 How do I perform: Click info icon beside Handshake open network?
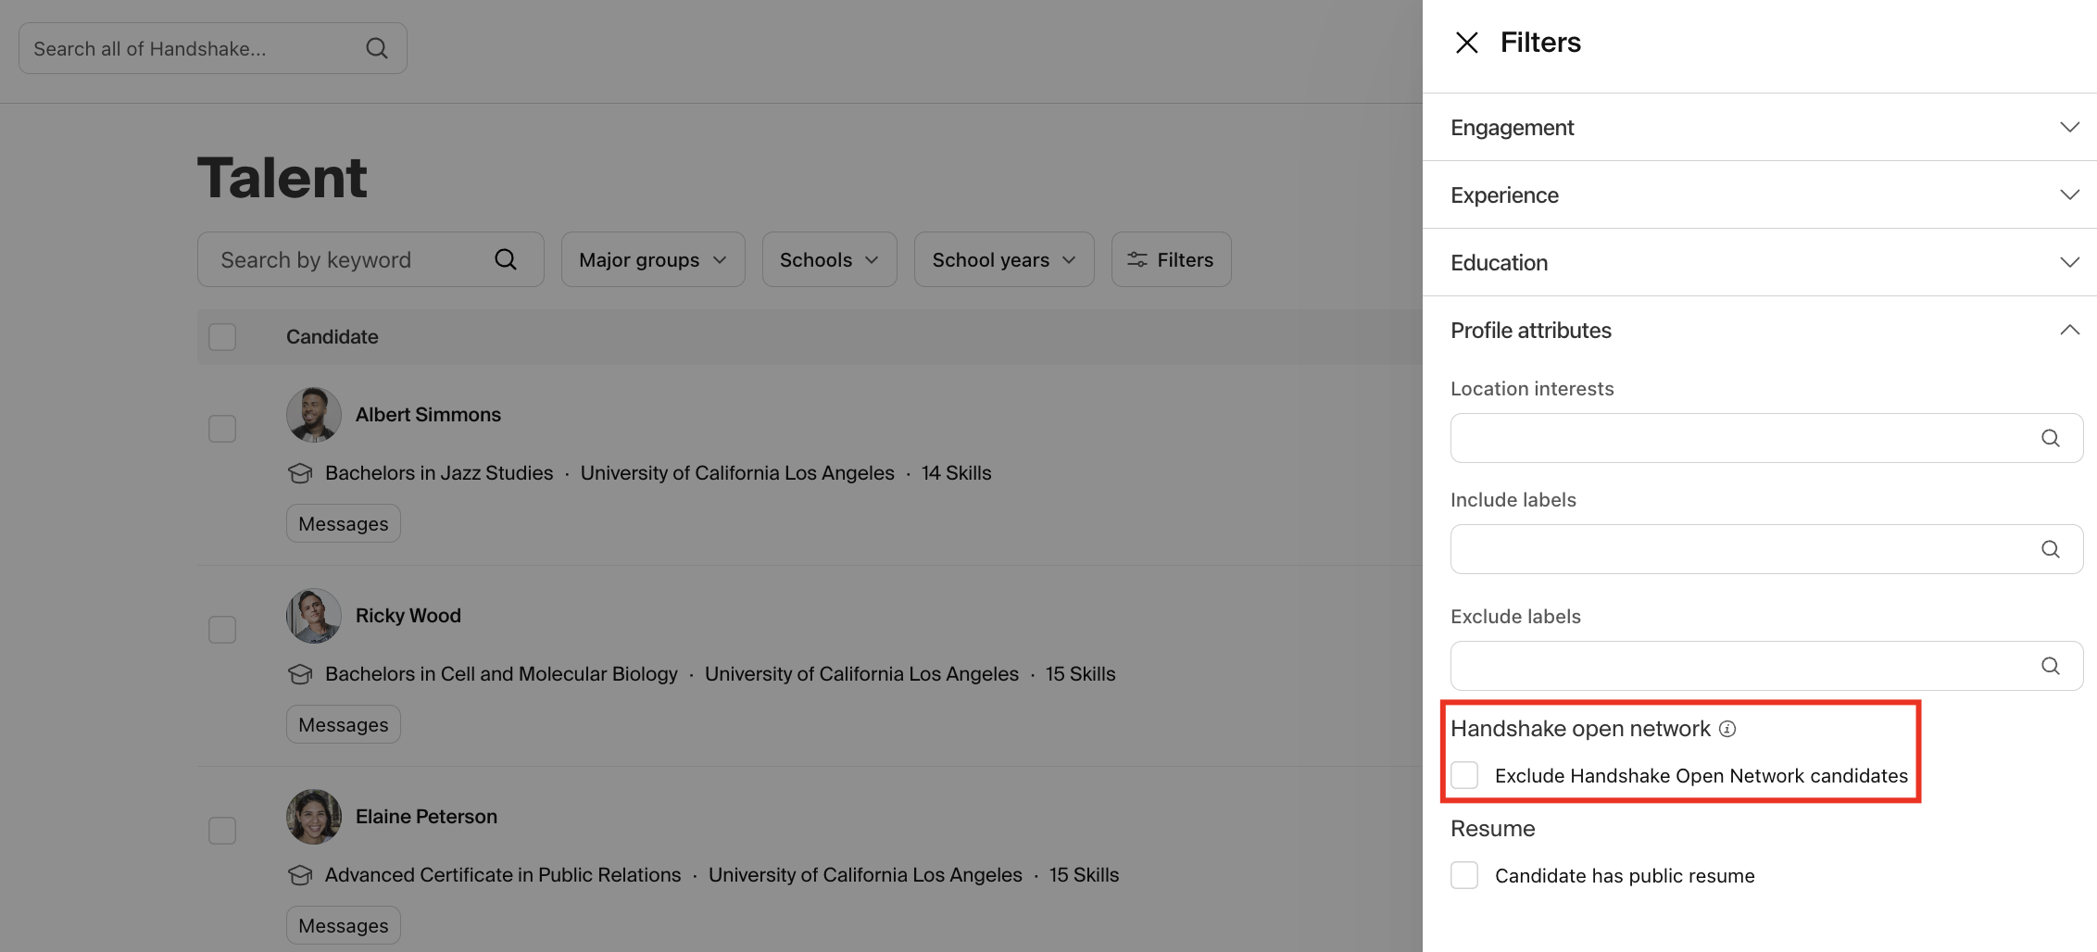click(1727, 729)
